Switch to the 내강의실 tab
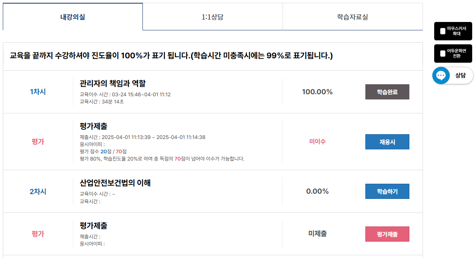 (73, 17)
